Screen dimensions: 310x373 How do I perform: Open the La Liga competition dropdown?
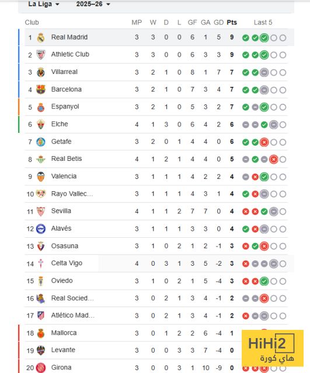pos(44,4)
